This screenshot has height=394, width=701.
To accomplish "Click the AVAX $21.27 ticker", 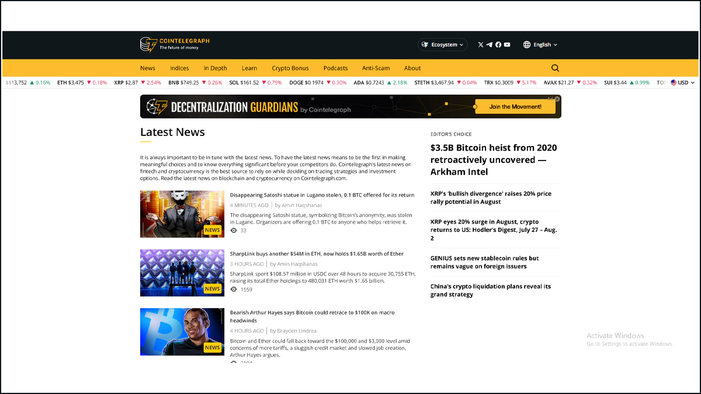I will (570, 82).
